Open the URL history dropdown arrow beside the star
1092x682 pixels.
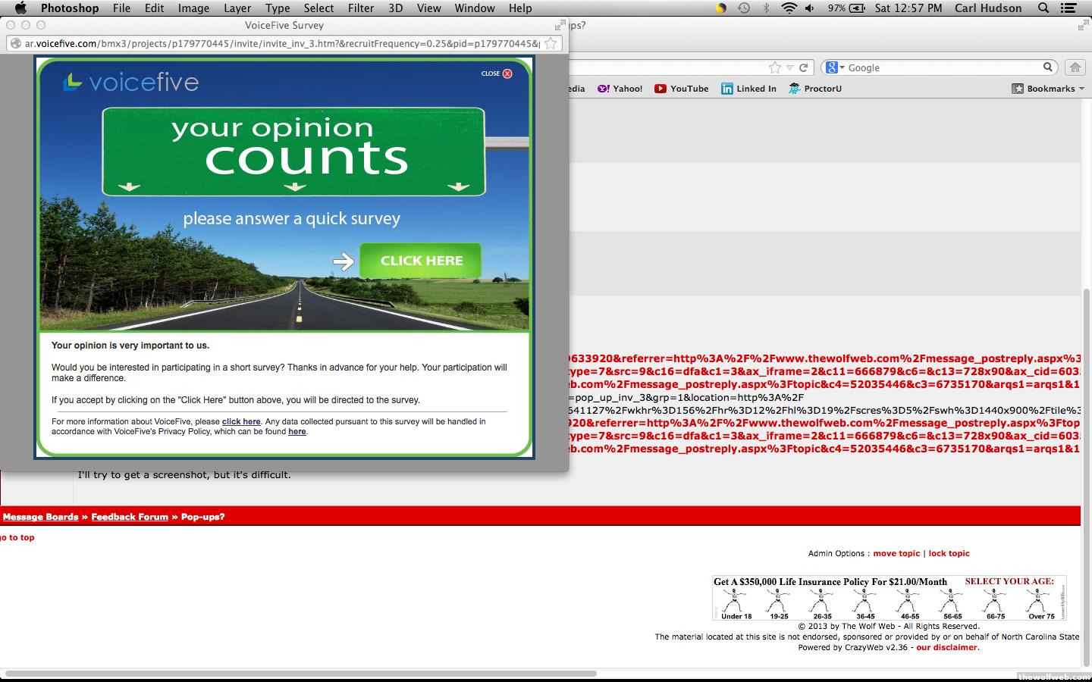pyautogui.click(x=789, y=67)
